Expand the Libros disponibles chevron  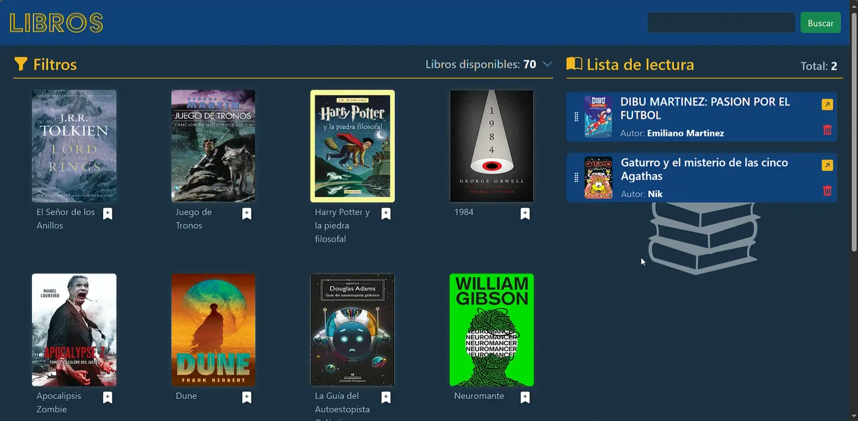point(547,65)
